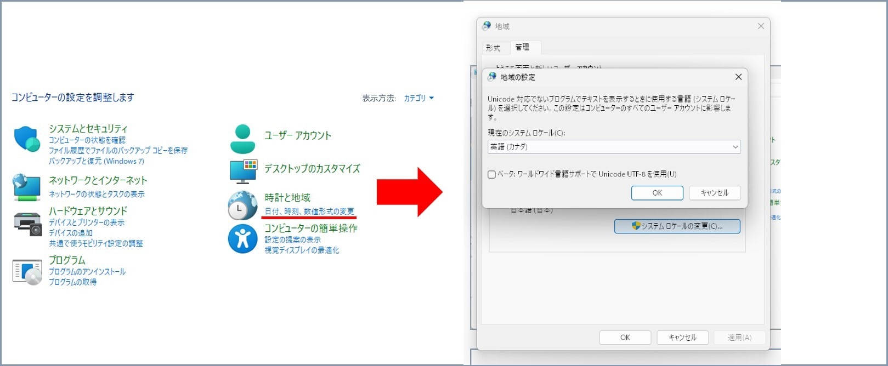The image size is (888, 366).
Task: Open デバイスの追加 link
Action: click(x=71, y=233)
